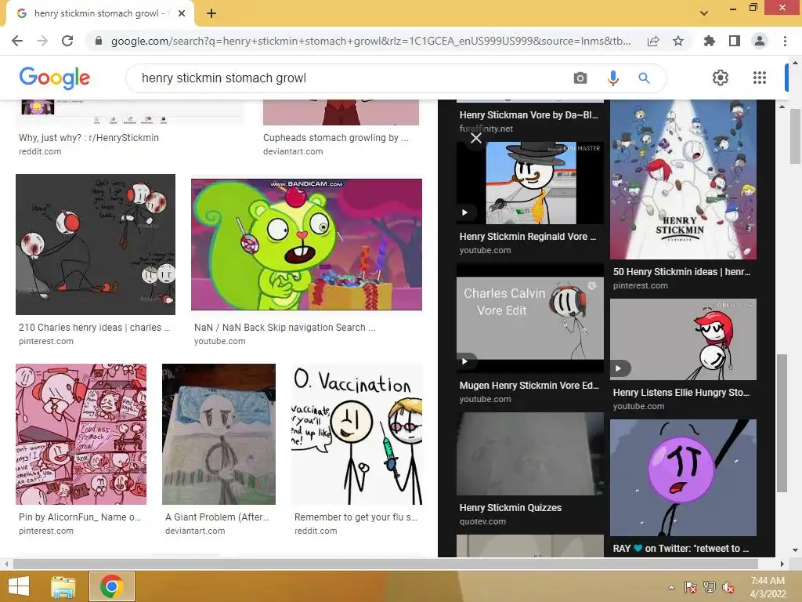This screenshot has width=802, height=602.
Task: Play Henry Stickmin Reginald Vore video
Action: [530, 183]
